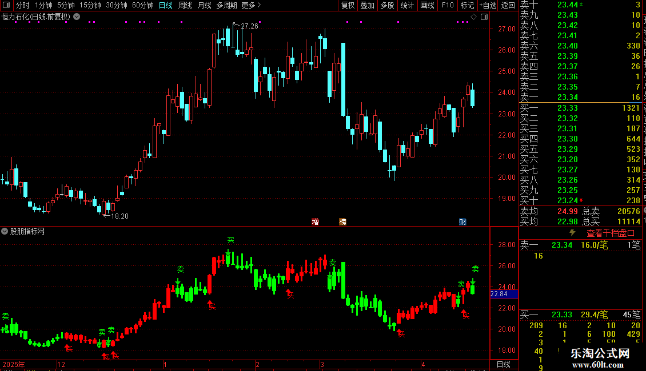Switch to 月线 monthly chart

tap(204, 5)
